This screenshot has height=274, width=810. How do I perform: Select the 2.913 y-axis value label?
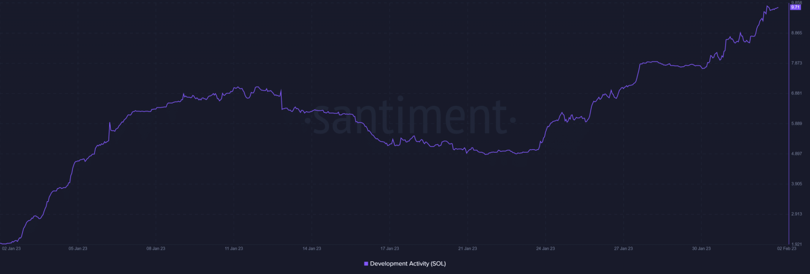(797, 214)
